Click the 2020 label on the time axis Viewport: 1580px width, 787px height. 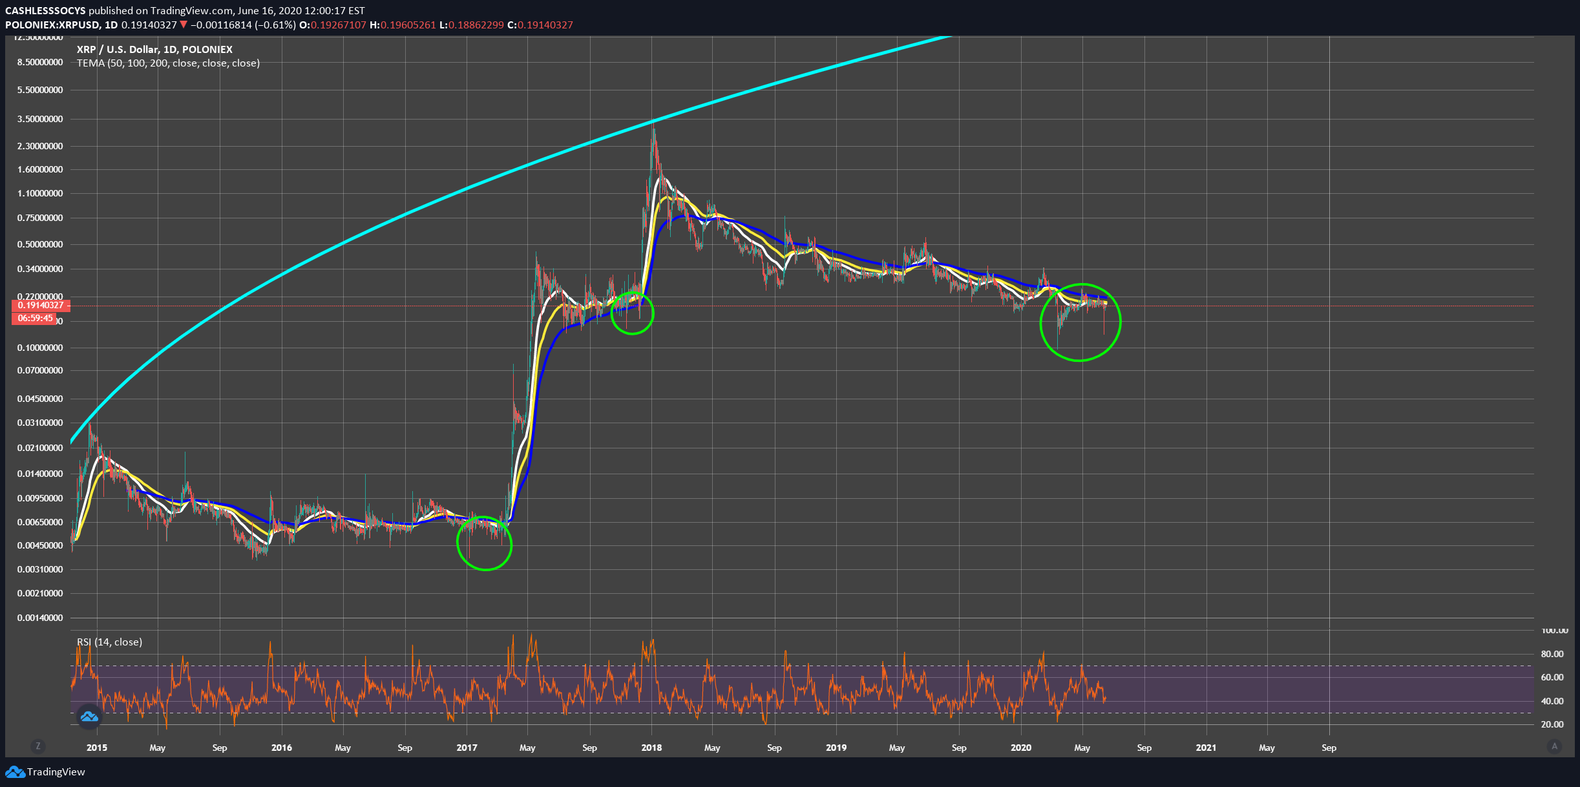pos(1021,748)
